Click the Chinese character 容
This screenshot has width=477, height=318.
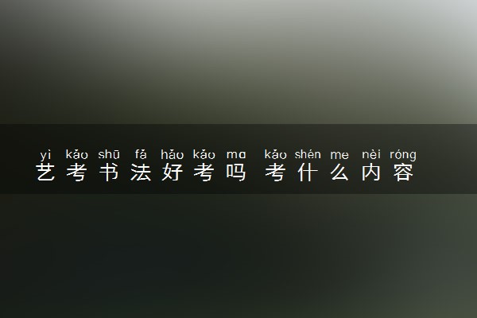coord(403,173)
